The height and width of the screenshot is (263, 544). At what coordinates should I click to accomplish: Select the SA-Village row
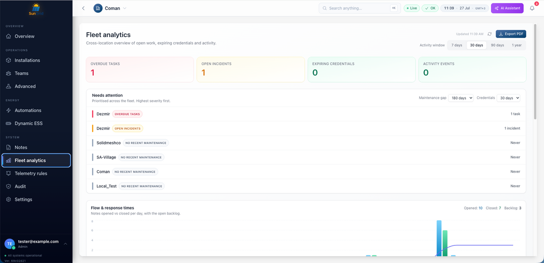(x=306, y=158)
